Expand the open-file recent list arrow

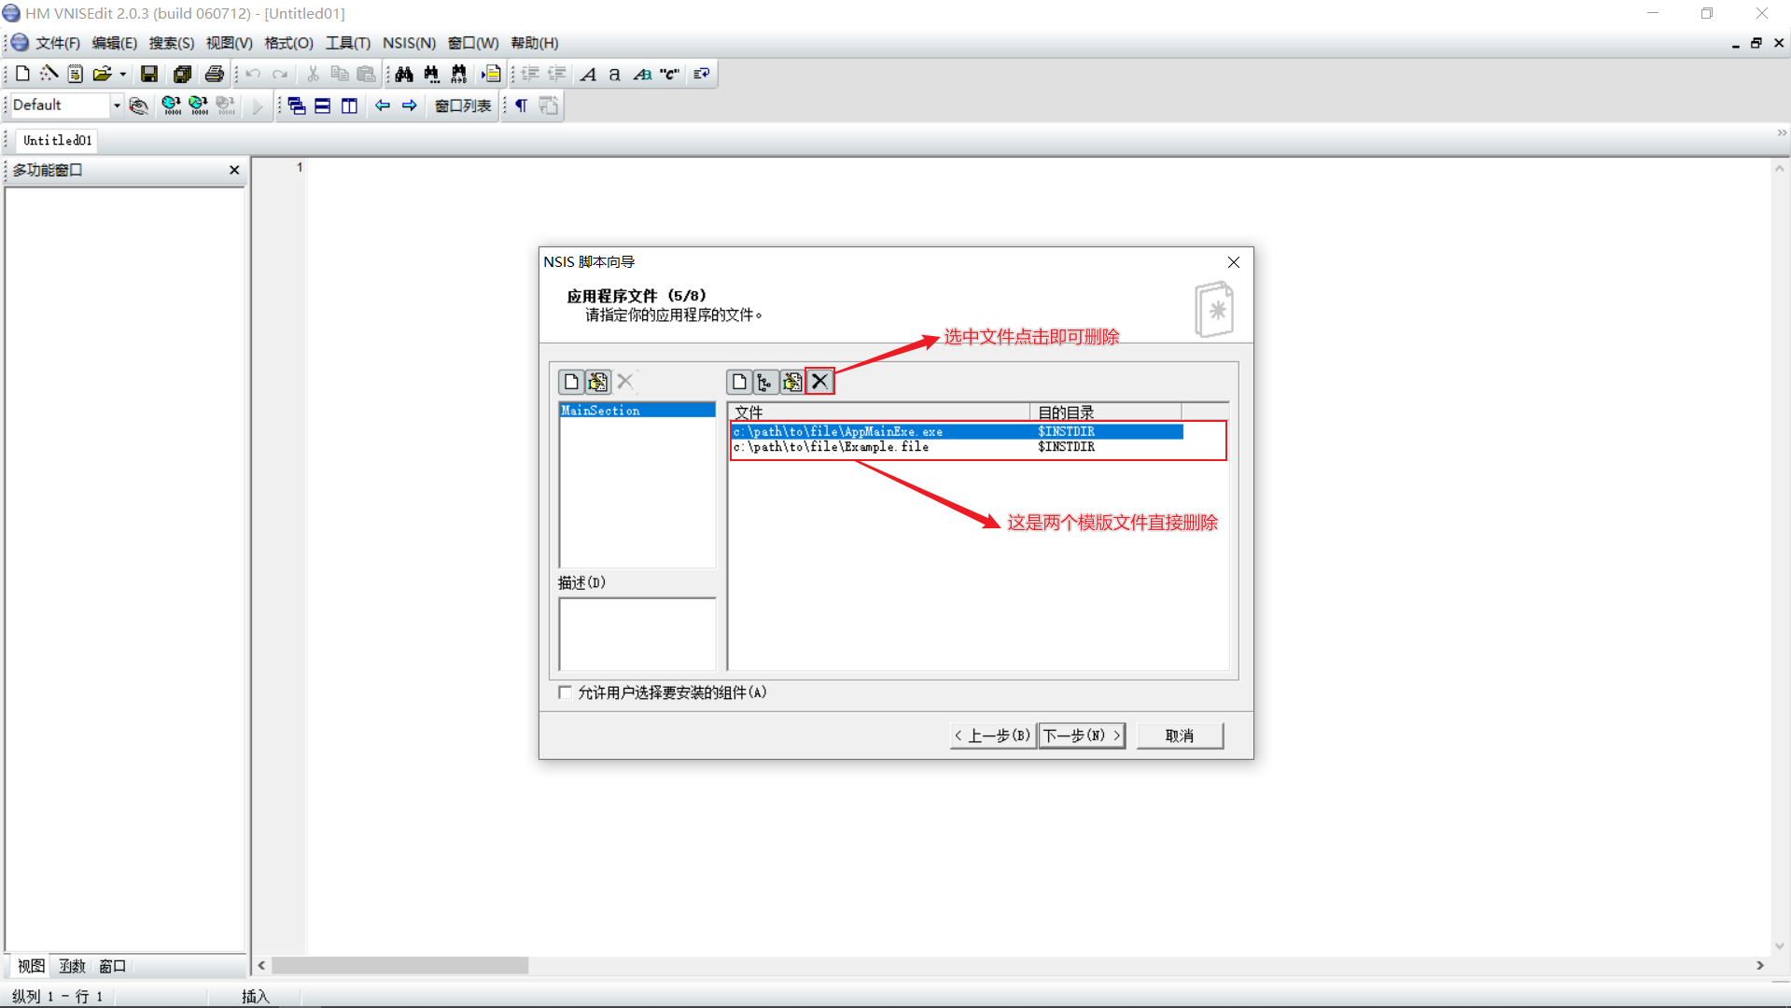pos(122,74)
